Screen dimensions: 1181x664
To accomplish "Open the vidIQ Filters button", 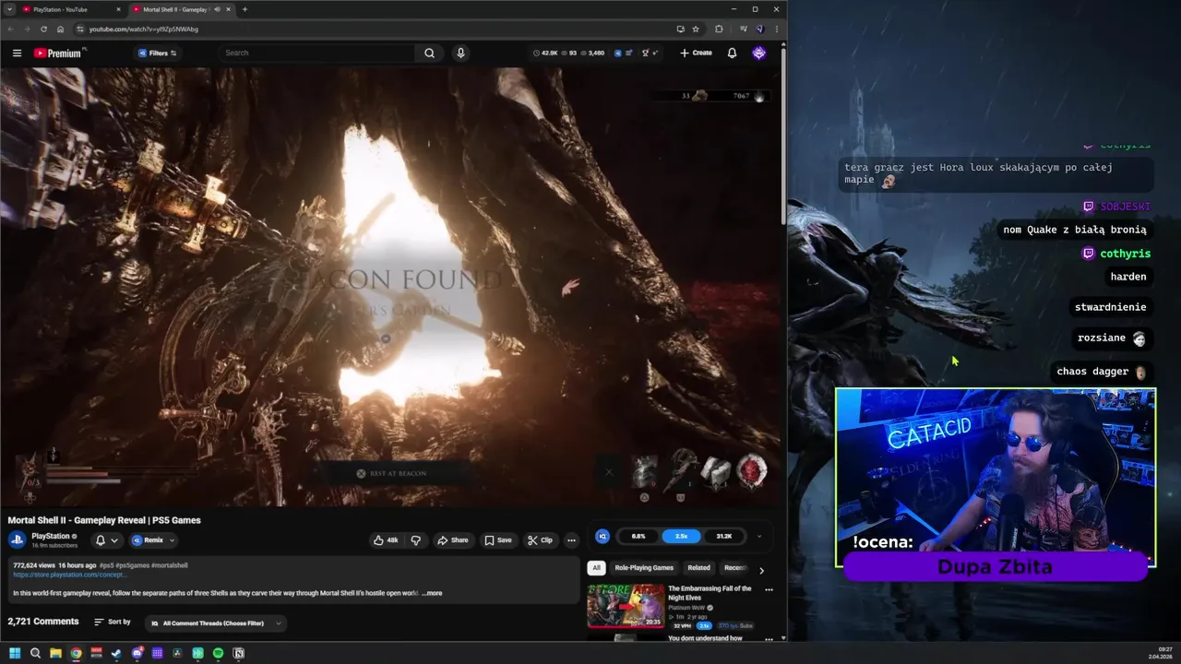I will tap(157, 53).
